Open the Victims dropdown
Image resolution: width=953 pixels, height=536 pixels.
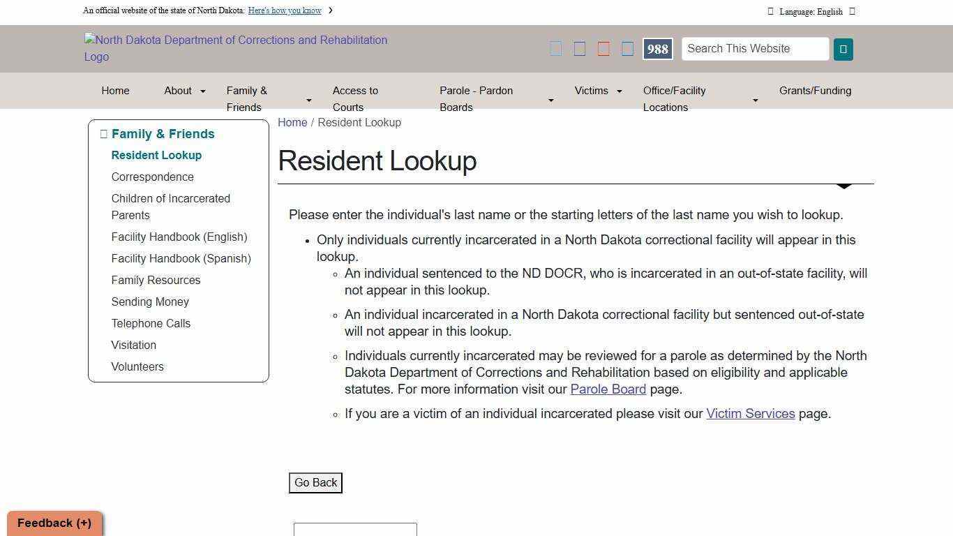(619, 91)
